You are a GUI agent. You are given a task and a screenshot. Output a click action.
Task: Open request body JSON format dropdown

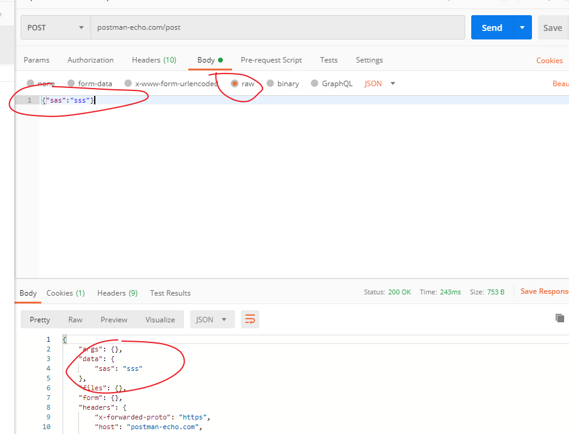380,84
